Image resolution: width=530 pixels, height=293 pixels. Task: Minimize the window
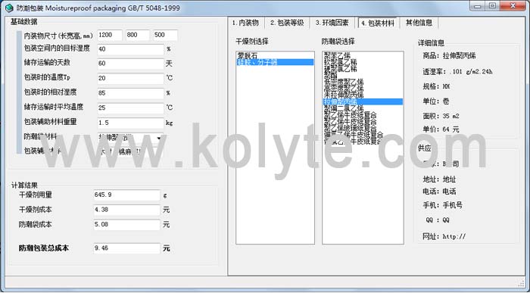pos(477,6)
